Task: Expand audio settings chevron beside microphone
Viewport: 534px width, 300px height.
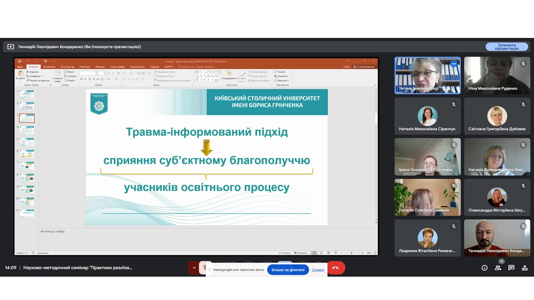Action: coord(194,268)
